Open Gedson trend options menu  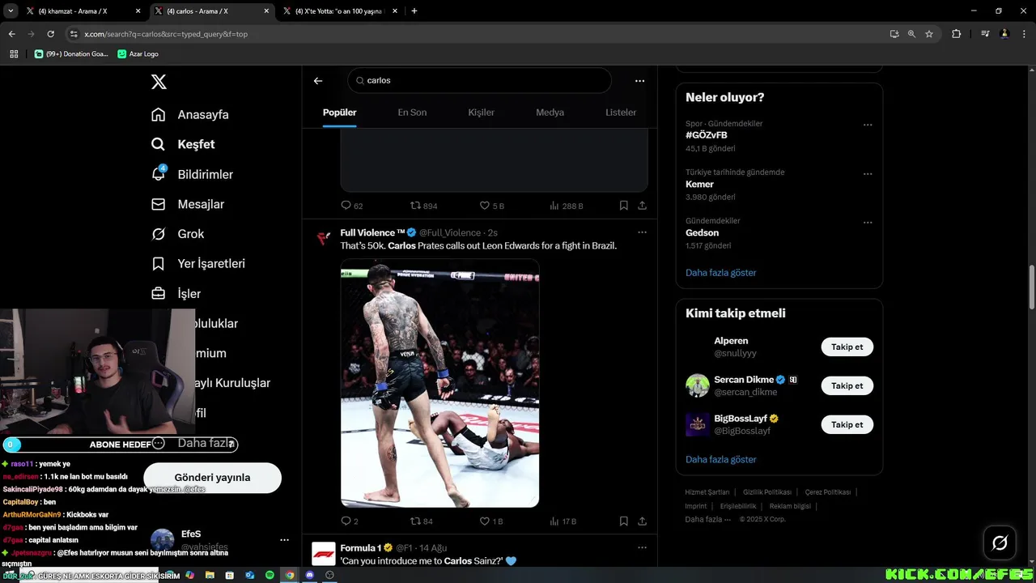tap(868, 222)
